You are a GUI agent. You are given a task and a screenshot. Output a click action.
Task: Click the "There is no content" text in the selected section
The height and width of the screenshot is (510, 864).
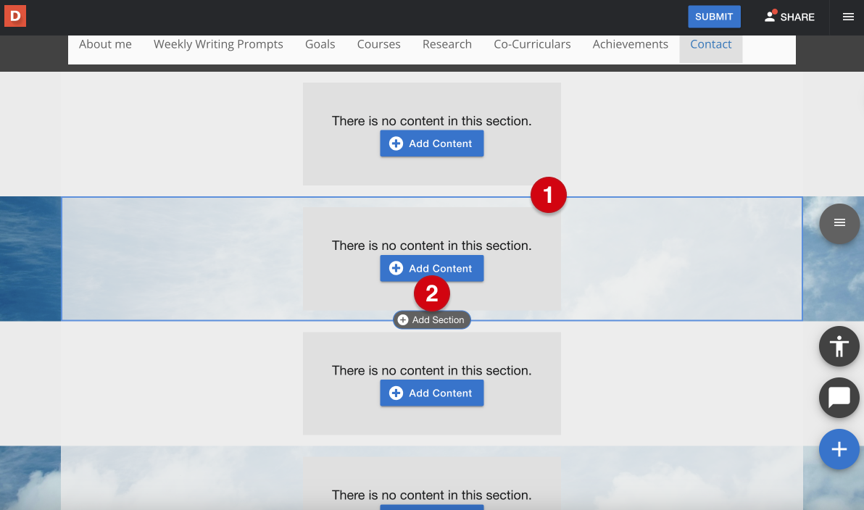pyautogui.click(x=431, y=246)
